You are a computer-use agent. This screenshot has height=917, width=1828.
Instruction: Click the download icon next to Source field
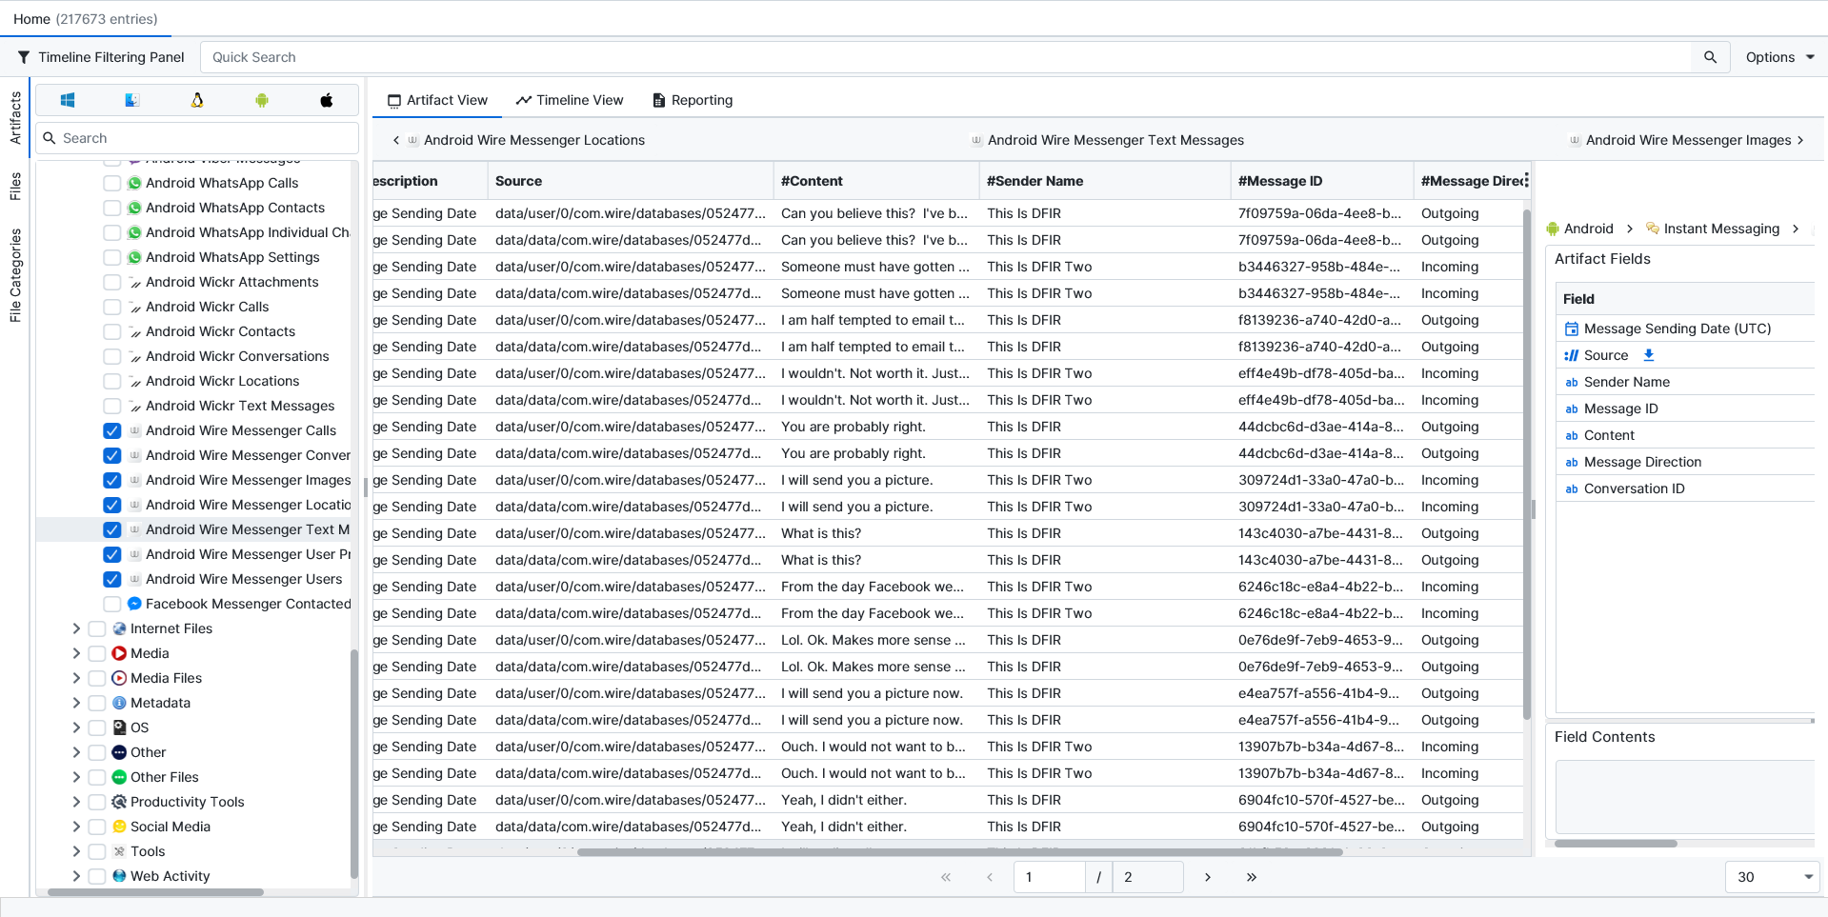(1649, 355)
